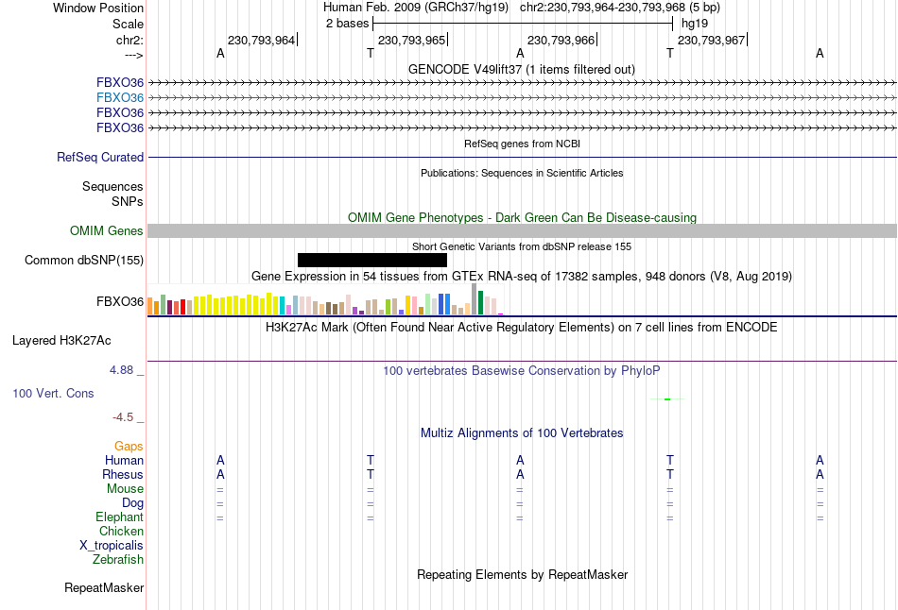This screenshot has height=610, width=898.
Task: Click the OMIM Genes track label
Action: (x=107, y=230)
